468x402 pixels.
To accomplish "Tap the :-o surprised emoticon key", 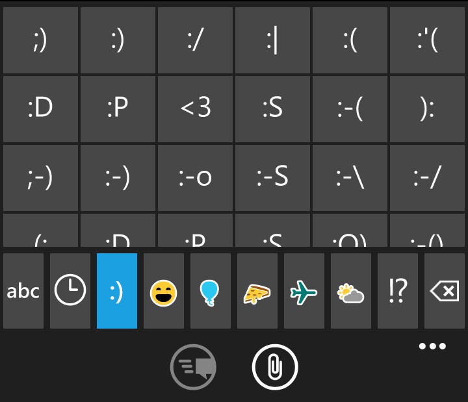I will pyautogui.click(x=195, y=178).
